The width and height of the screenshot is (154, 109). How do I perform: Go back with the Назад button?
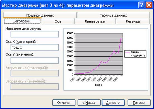coord(89,103)
